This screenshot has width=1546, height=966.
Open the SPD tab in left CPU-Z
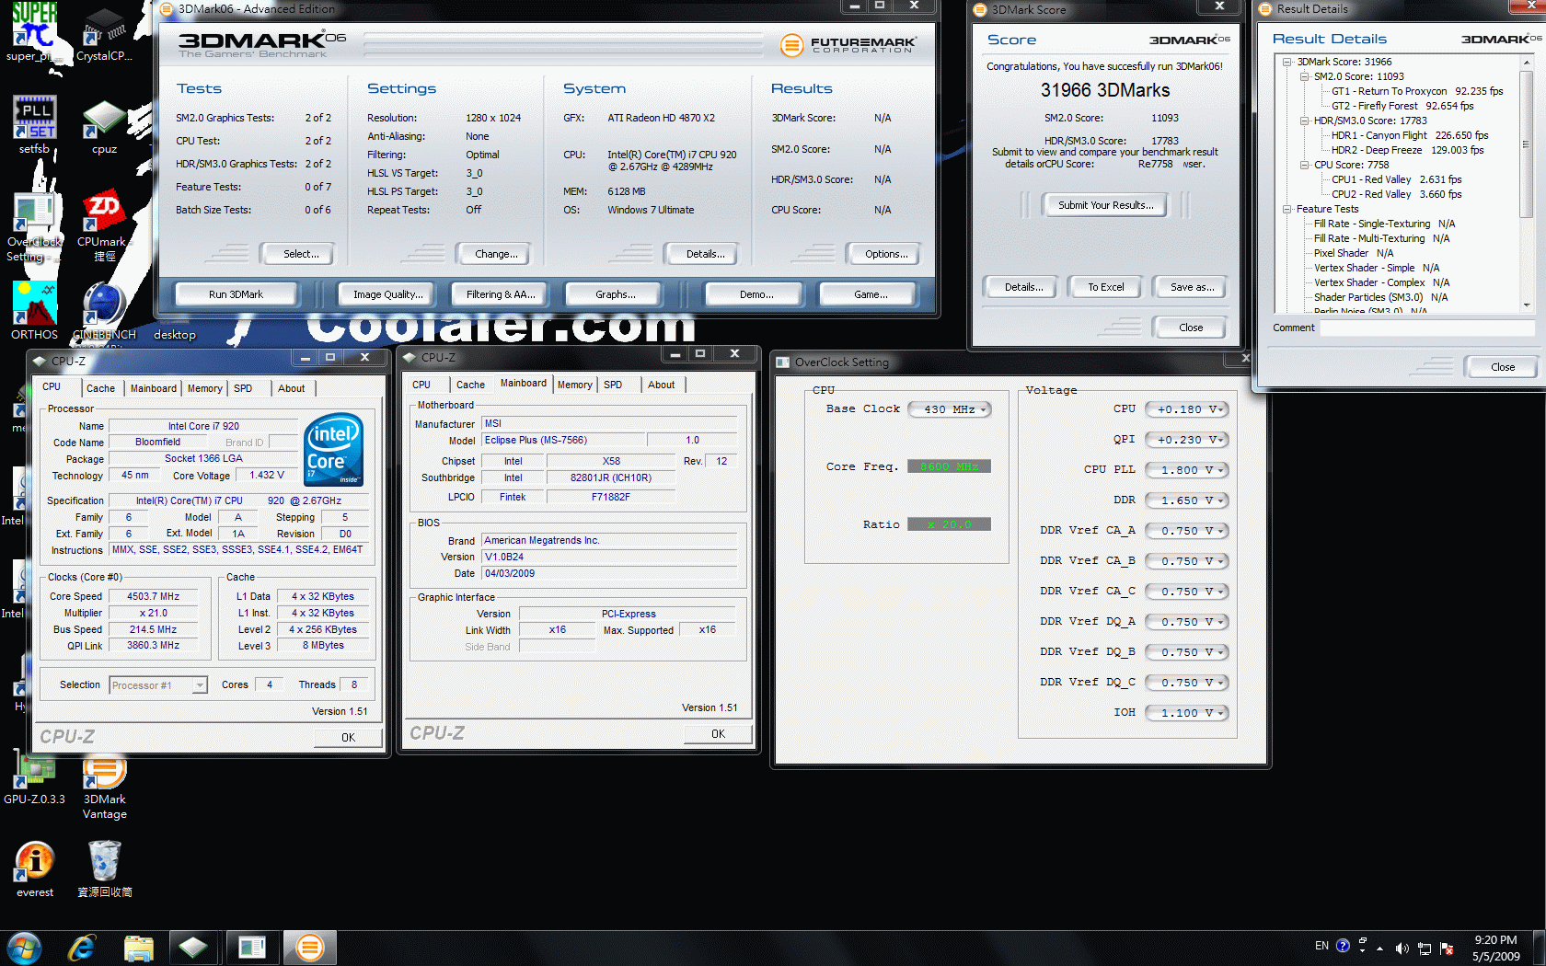click(243, 388)
